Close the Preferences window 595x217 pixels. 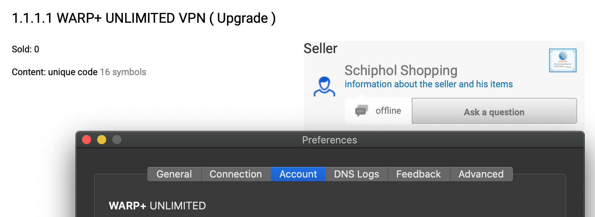coord(87,140)
